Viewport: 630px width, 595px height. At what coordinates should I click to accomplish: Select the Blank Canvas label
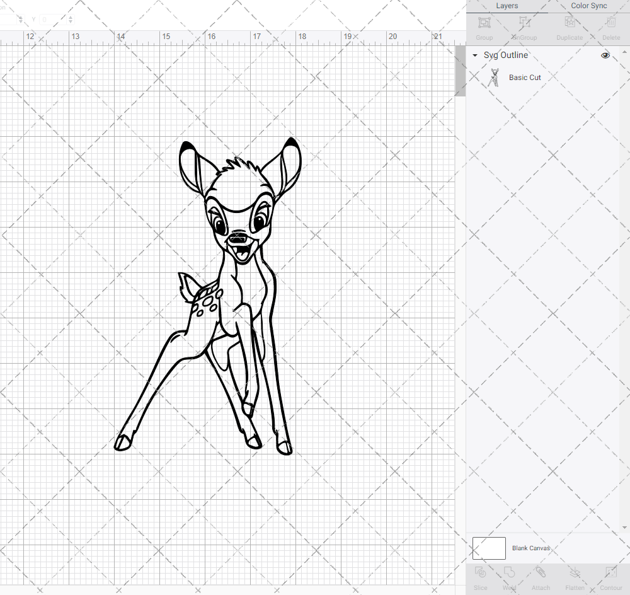pos(530,548)
